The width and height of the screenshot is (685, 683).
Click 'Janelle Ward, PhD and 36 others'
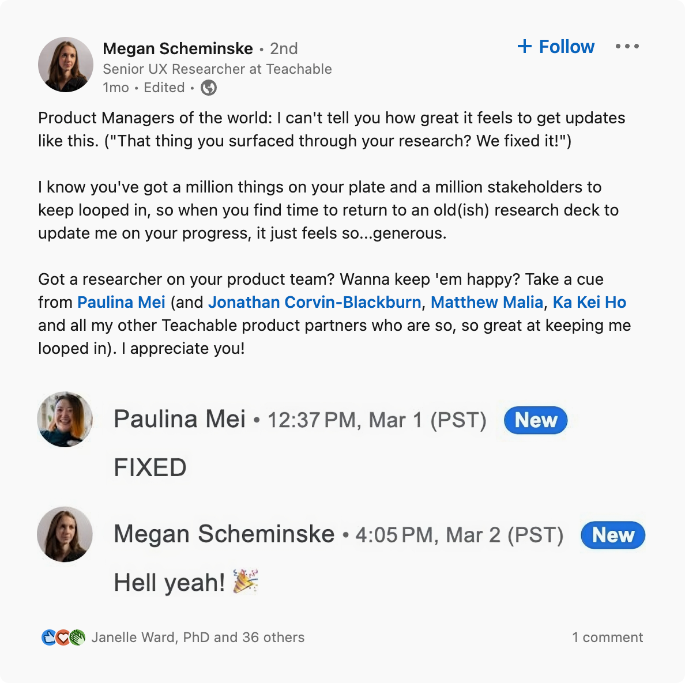[198, 637]
